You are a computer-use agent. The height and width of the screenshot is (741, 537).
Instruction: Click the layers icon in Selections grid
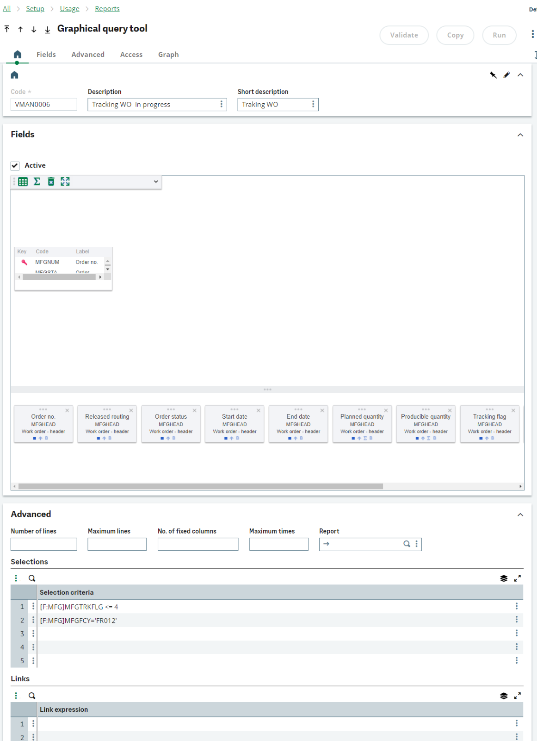click(x=504, y=578)
